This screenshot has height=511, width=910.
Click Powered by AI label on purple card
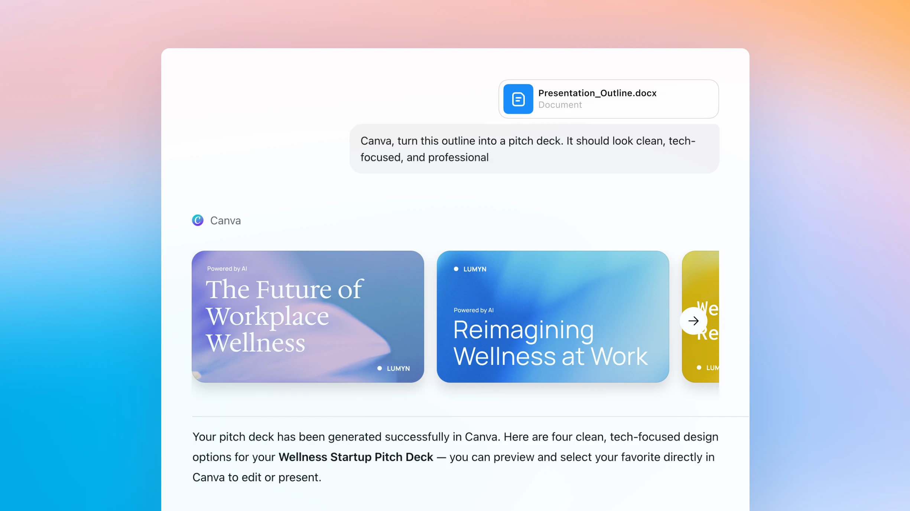click(227, 268)
